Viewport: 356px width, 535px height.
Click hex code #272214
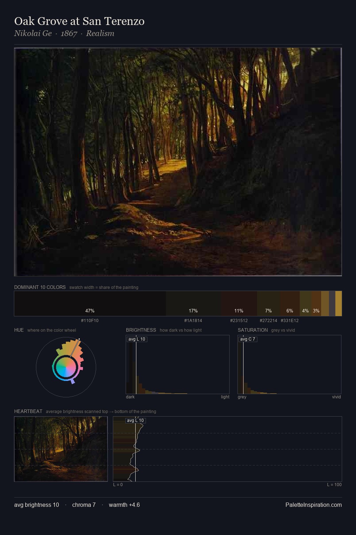click(268, 321)
